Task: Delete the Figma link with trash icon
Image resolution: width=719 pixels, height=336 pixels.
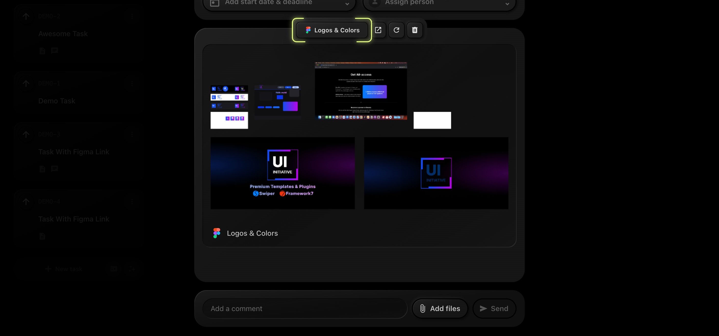Action: pyautogui.click(x=415, y=30)
